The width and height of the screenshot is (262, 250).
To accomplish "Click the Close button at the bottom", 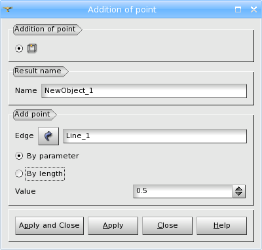I will point(167,226).
